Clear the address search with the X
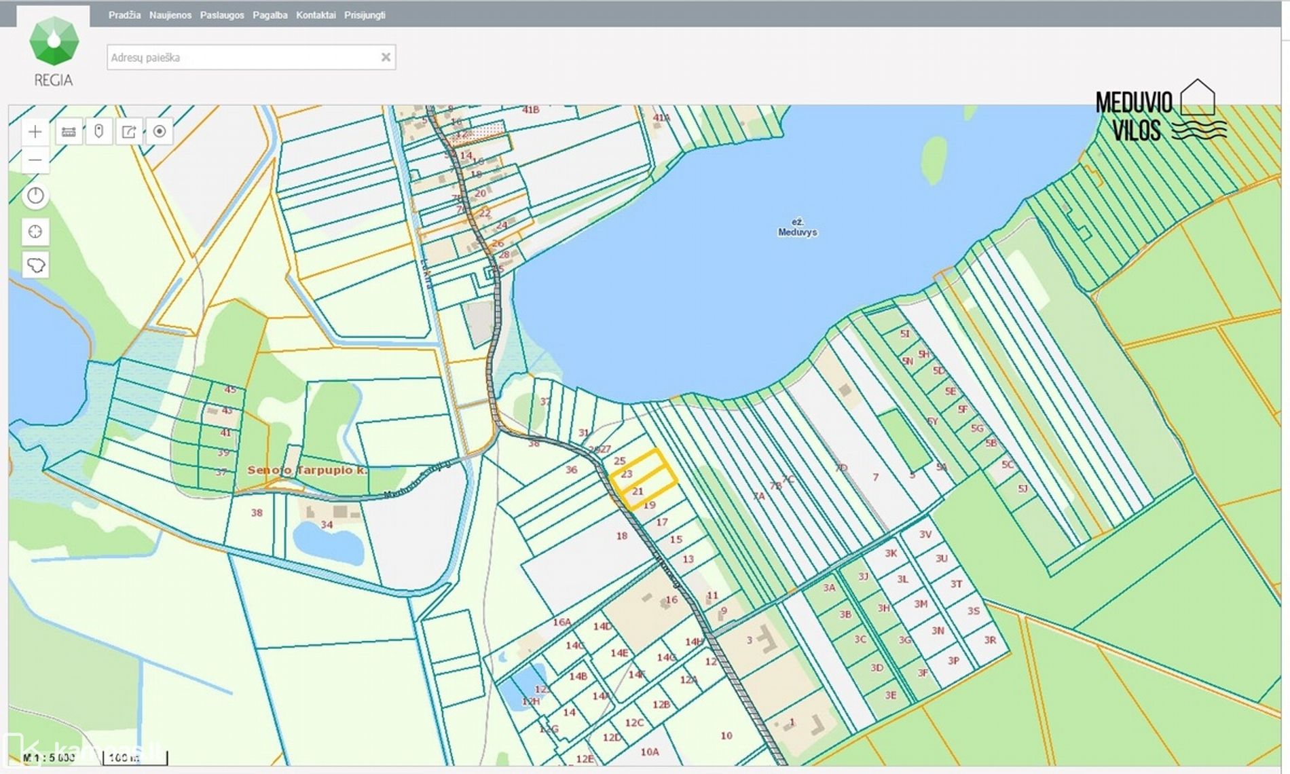This screenshot has height=774, width=1290. [386, 58]
